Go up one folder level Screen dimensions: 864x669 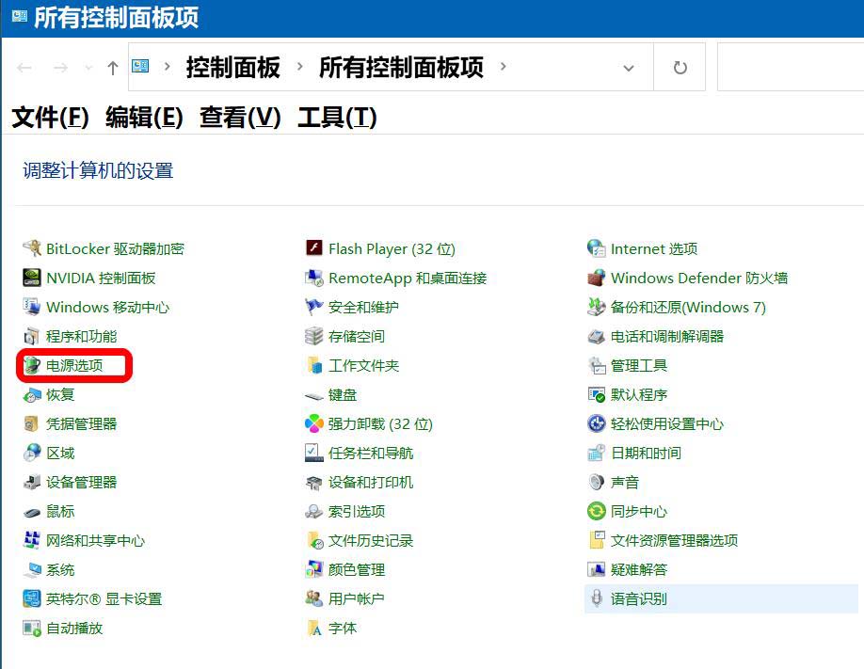(113, 68)
